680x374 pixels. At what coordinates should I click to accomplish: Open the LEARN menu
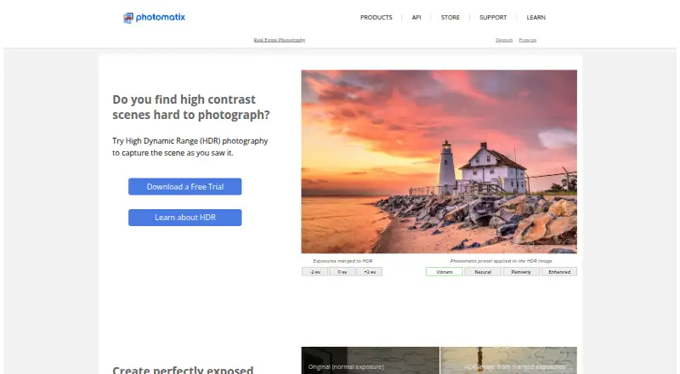pos(536,17)
